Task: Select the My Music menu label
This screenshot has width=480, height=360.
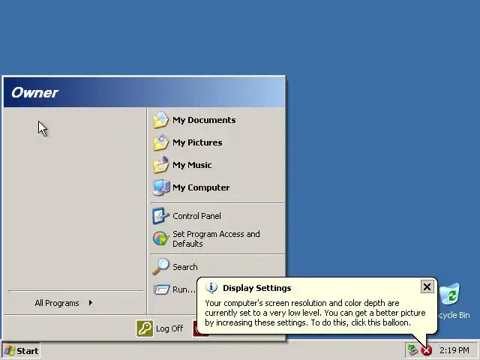Action: 192,165
